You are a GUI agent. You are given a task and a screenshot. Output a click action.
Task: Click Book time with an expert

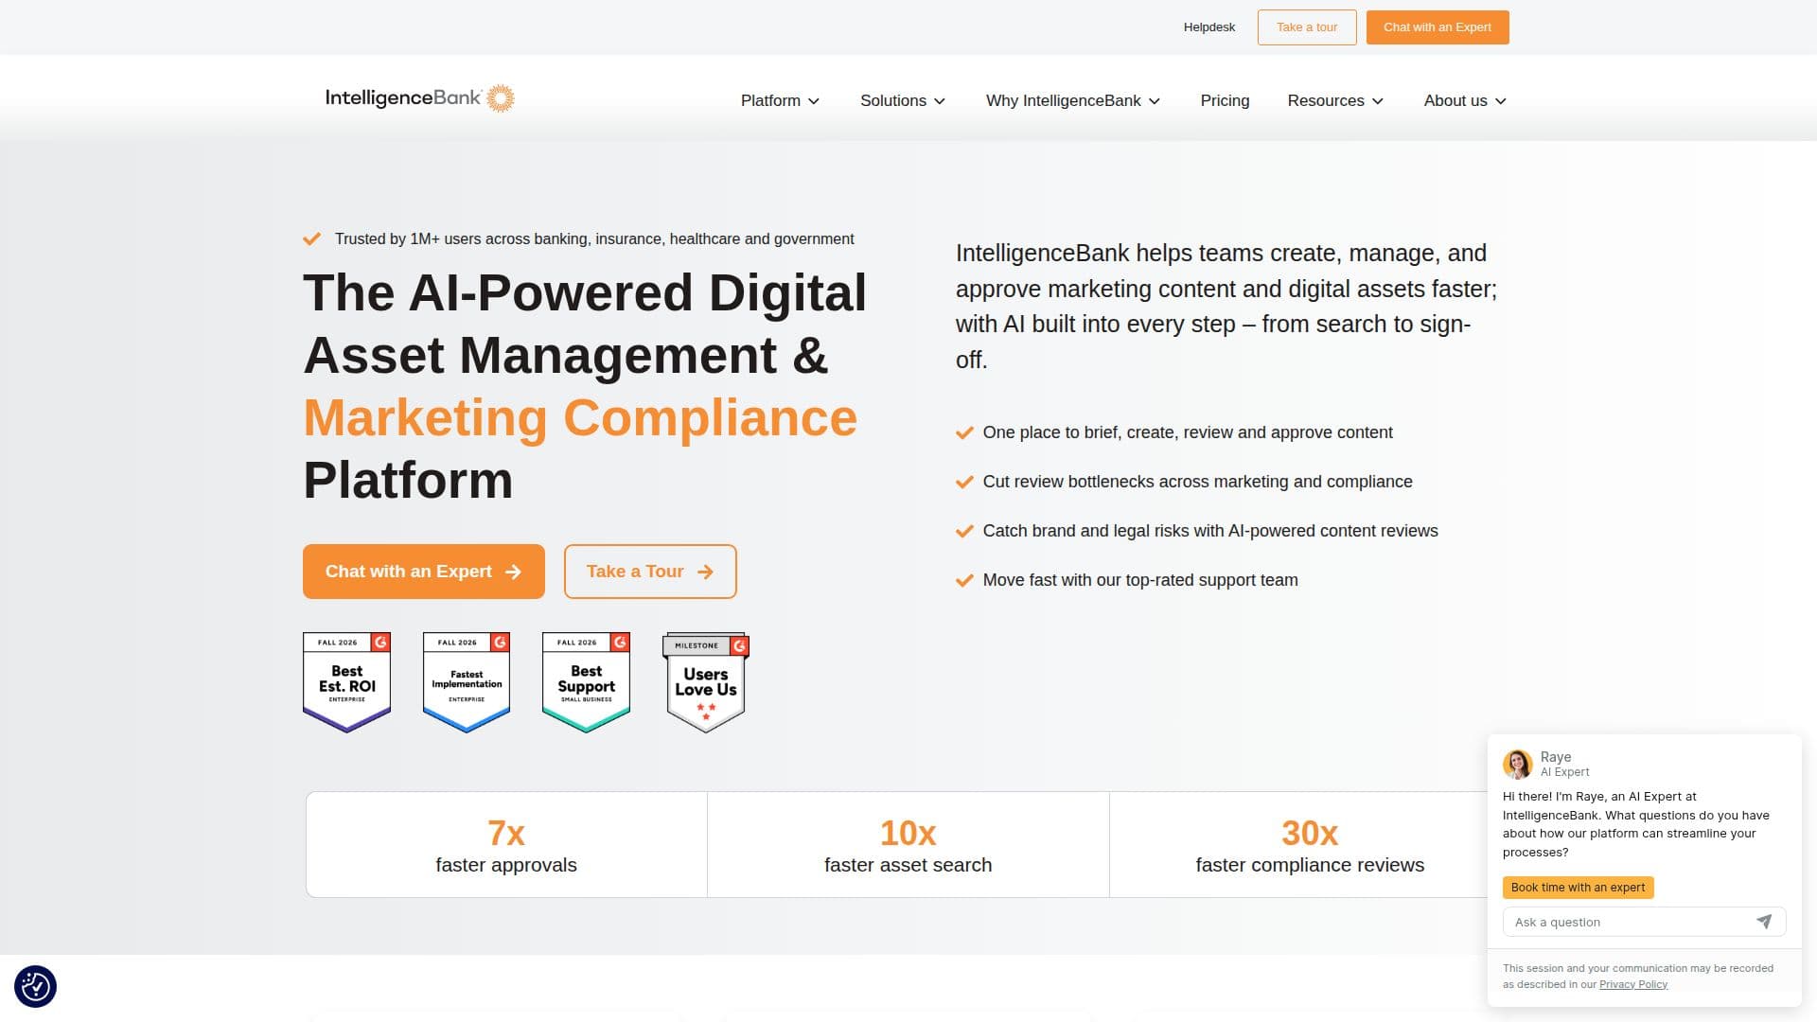[x=1578, y=888]
